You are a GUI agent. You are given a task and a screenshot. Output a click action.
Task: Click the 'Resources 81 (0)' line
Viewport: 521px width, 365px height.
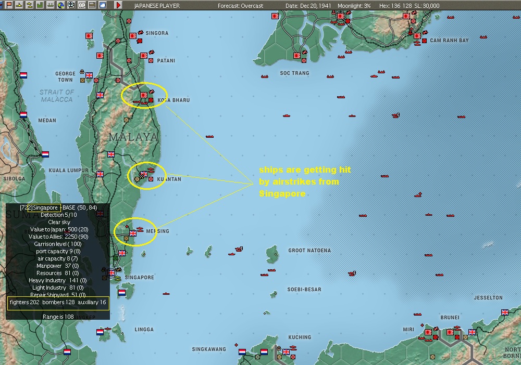(57, 273)
